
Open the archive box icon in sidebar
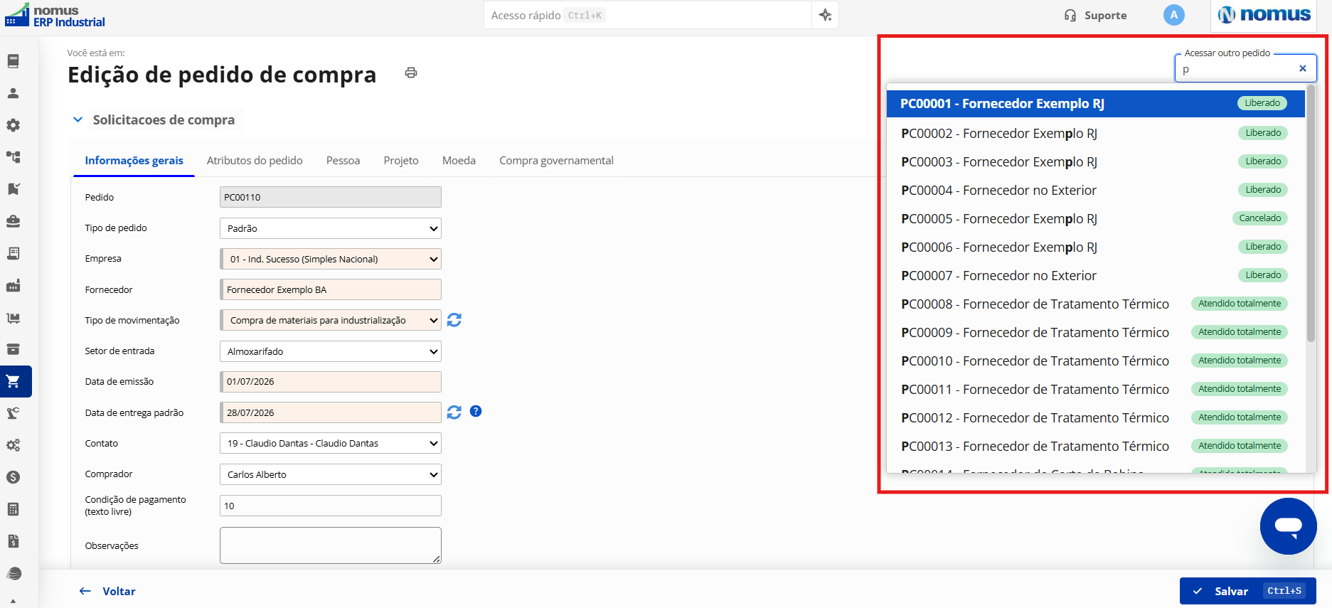13,349
